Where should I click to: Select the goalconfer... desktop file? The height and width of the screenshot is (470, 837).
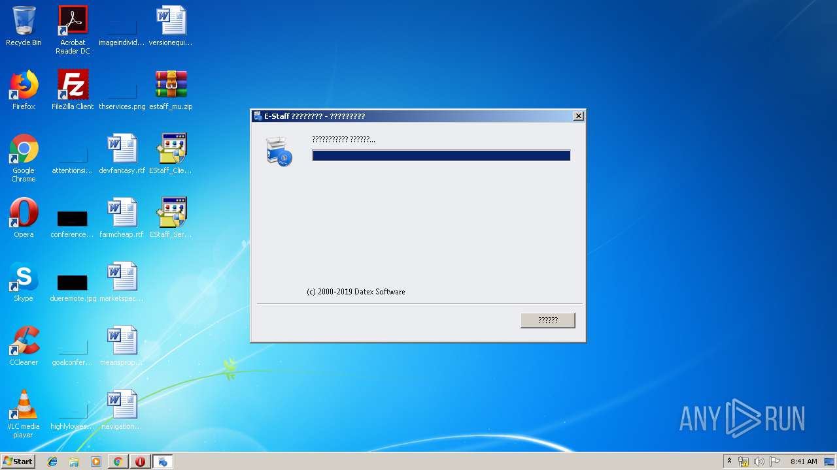73,346
